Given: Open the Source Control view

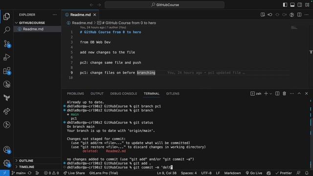Looking at the screenshot, I should pyautogui.click(x=7, y=44).
